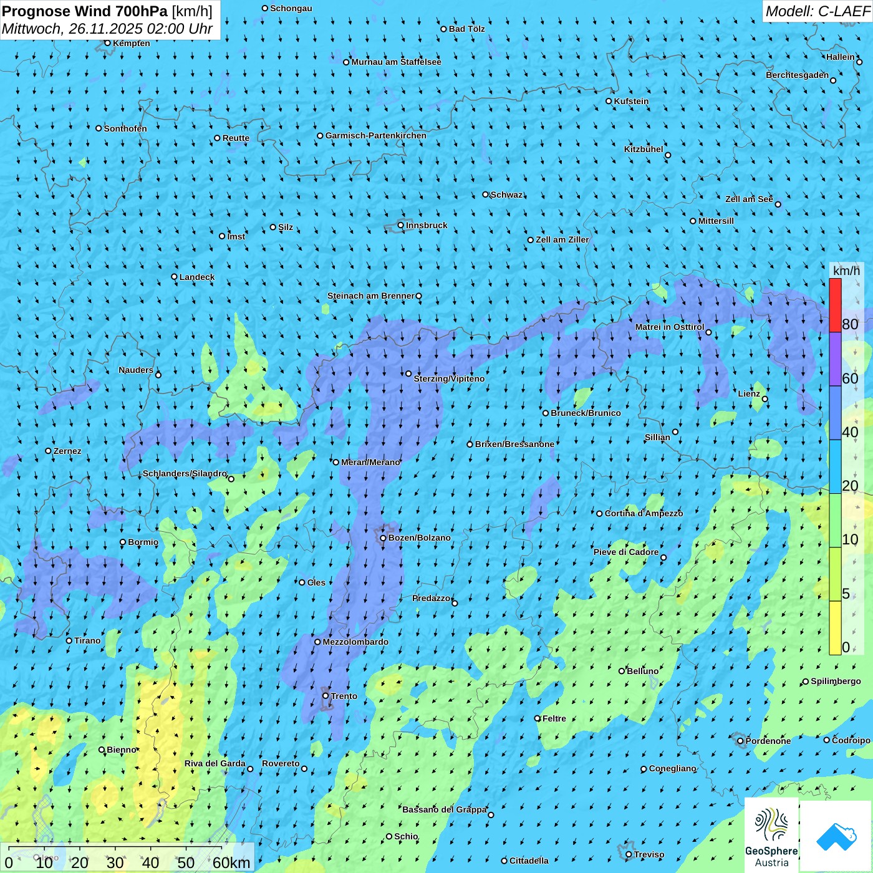Viewport: 873px width, 873px height.
Task: Click the 'Schwaz' label
Action: tap(507, 195)
